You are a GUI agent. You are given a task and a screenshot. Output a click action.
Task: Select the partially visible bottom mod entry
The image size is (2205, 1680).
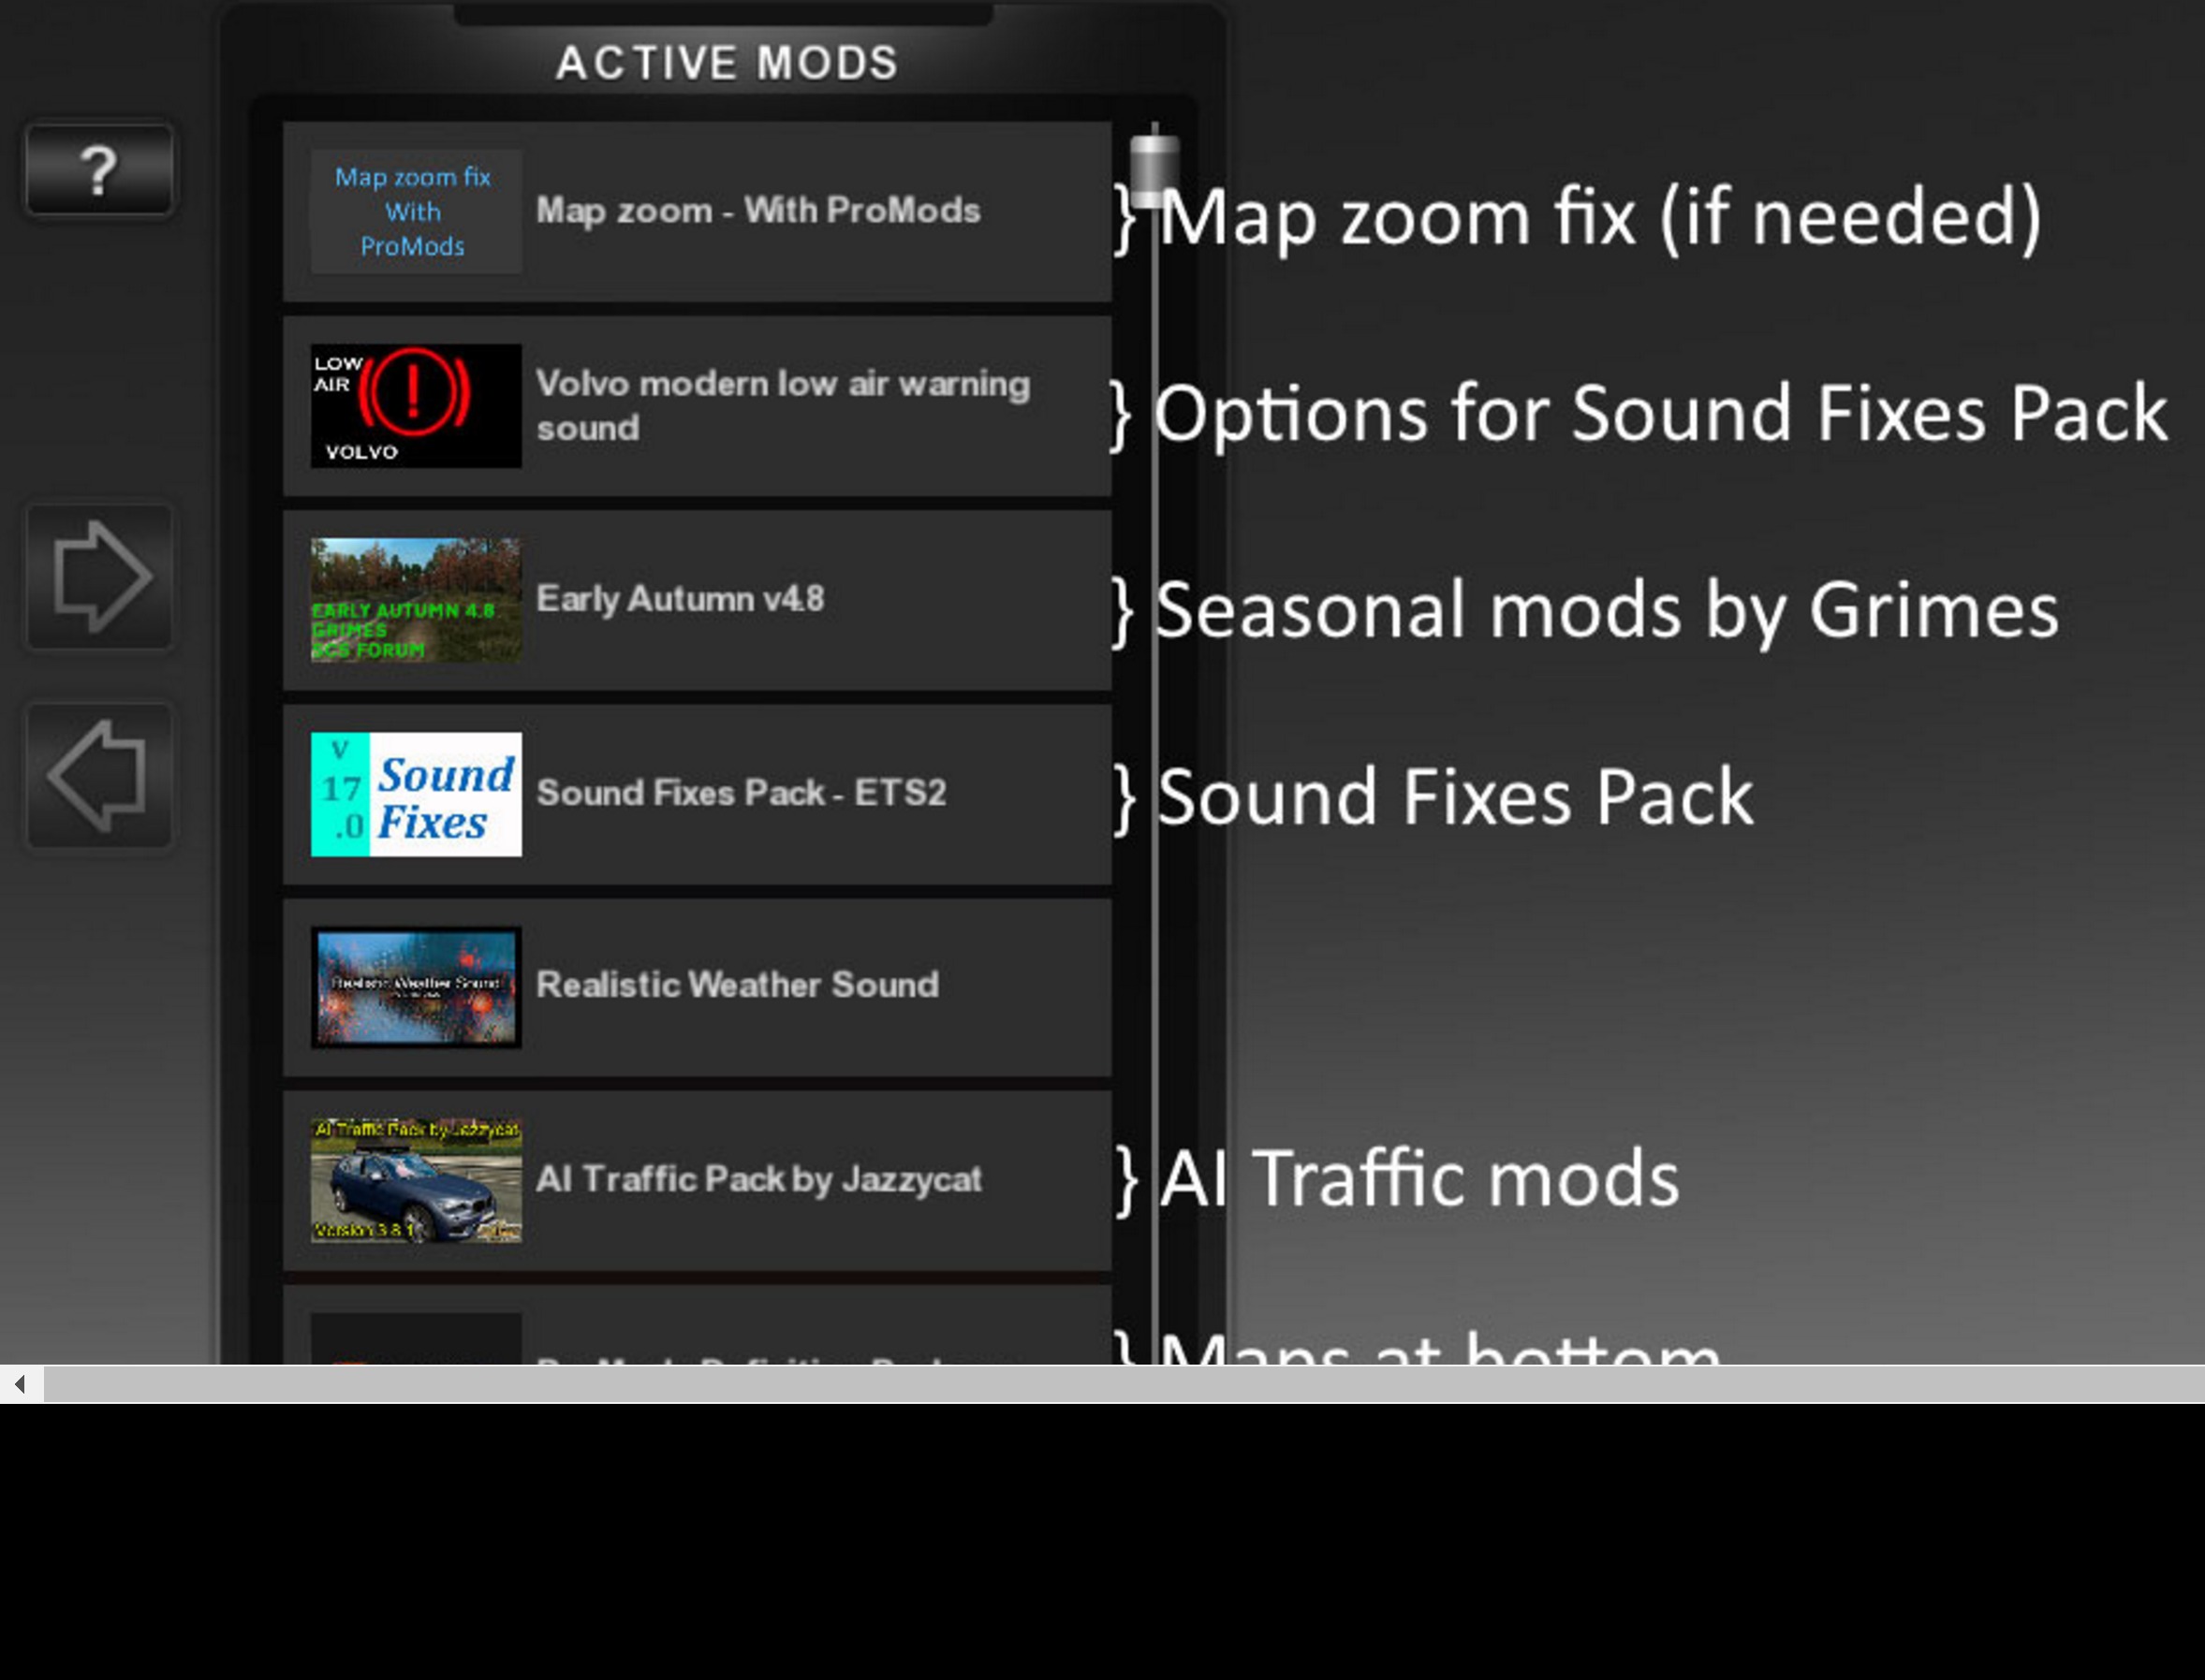coord(697,1325)
